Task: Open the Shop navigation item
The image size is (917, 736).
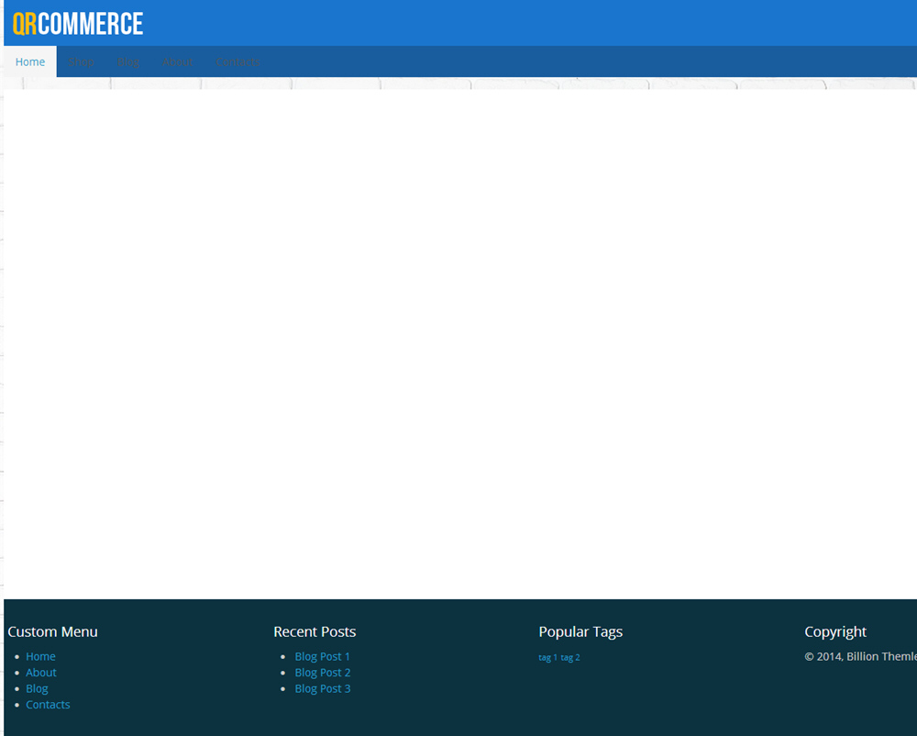Action: pyautogui.click(x=81, y=62)
